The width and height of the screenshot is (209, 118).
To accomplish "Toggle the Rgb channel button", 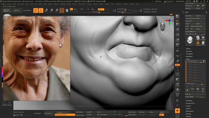I will click(82, 9).
